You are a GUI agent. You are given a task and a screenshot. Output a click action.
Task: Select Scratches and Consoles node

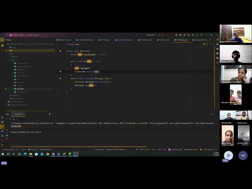18,105
